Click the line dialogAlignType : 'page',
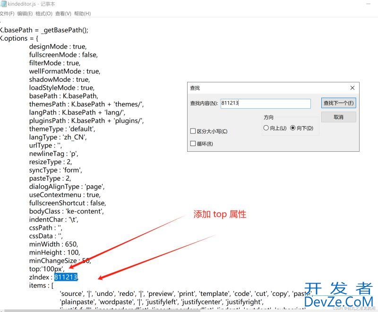Viewport: 378px width, 312px height. pos(67,186)
